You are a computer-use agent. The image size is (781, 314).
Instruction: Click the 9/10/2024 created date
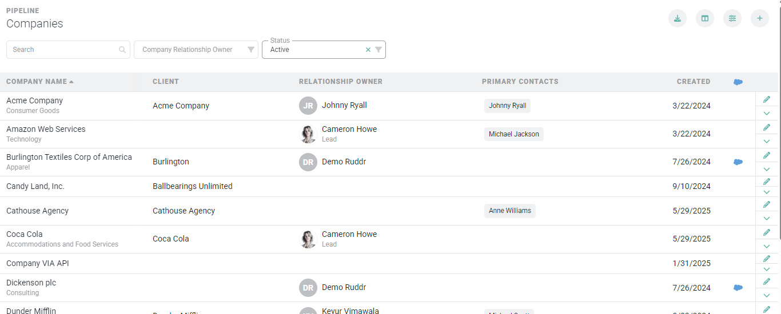tap(692, 186)
